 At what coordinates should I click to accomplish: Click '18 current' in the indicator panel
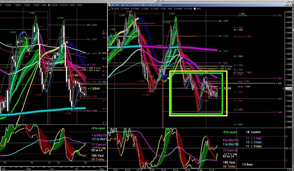[253, 132]
